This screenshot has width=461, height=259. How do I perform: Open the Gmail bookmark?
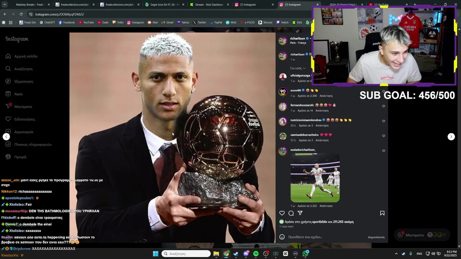pos(167,22)
